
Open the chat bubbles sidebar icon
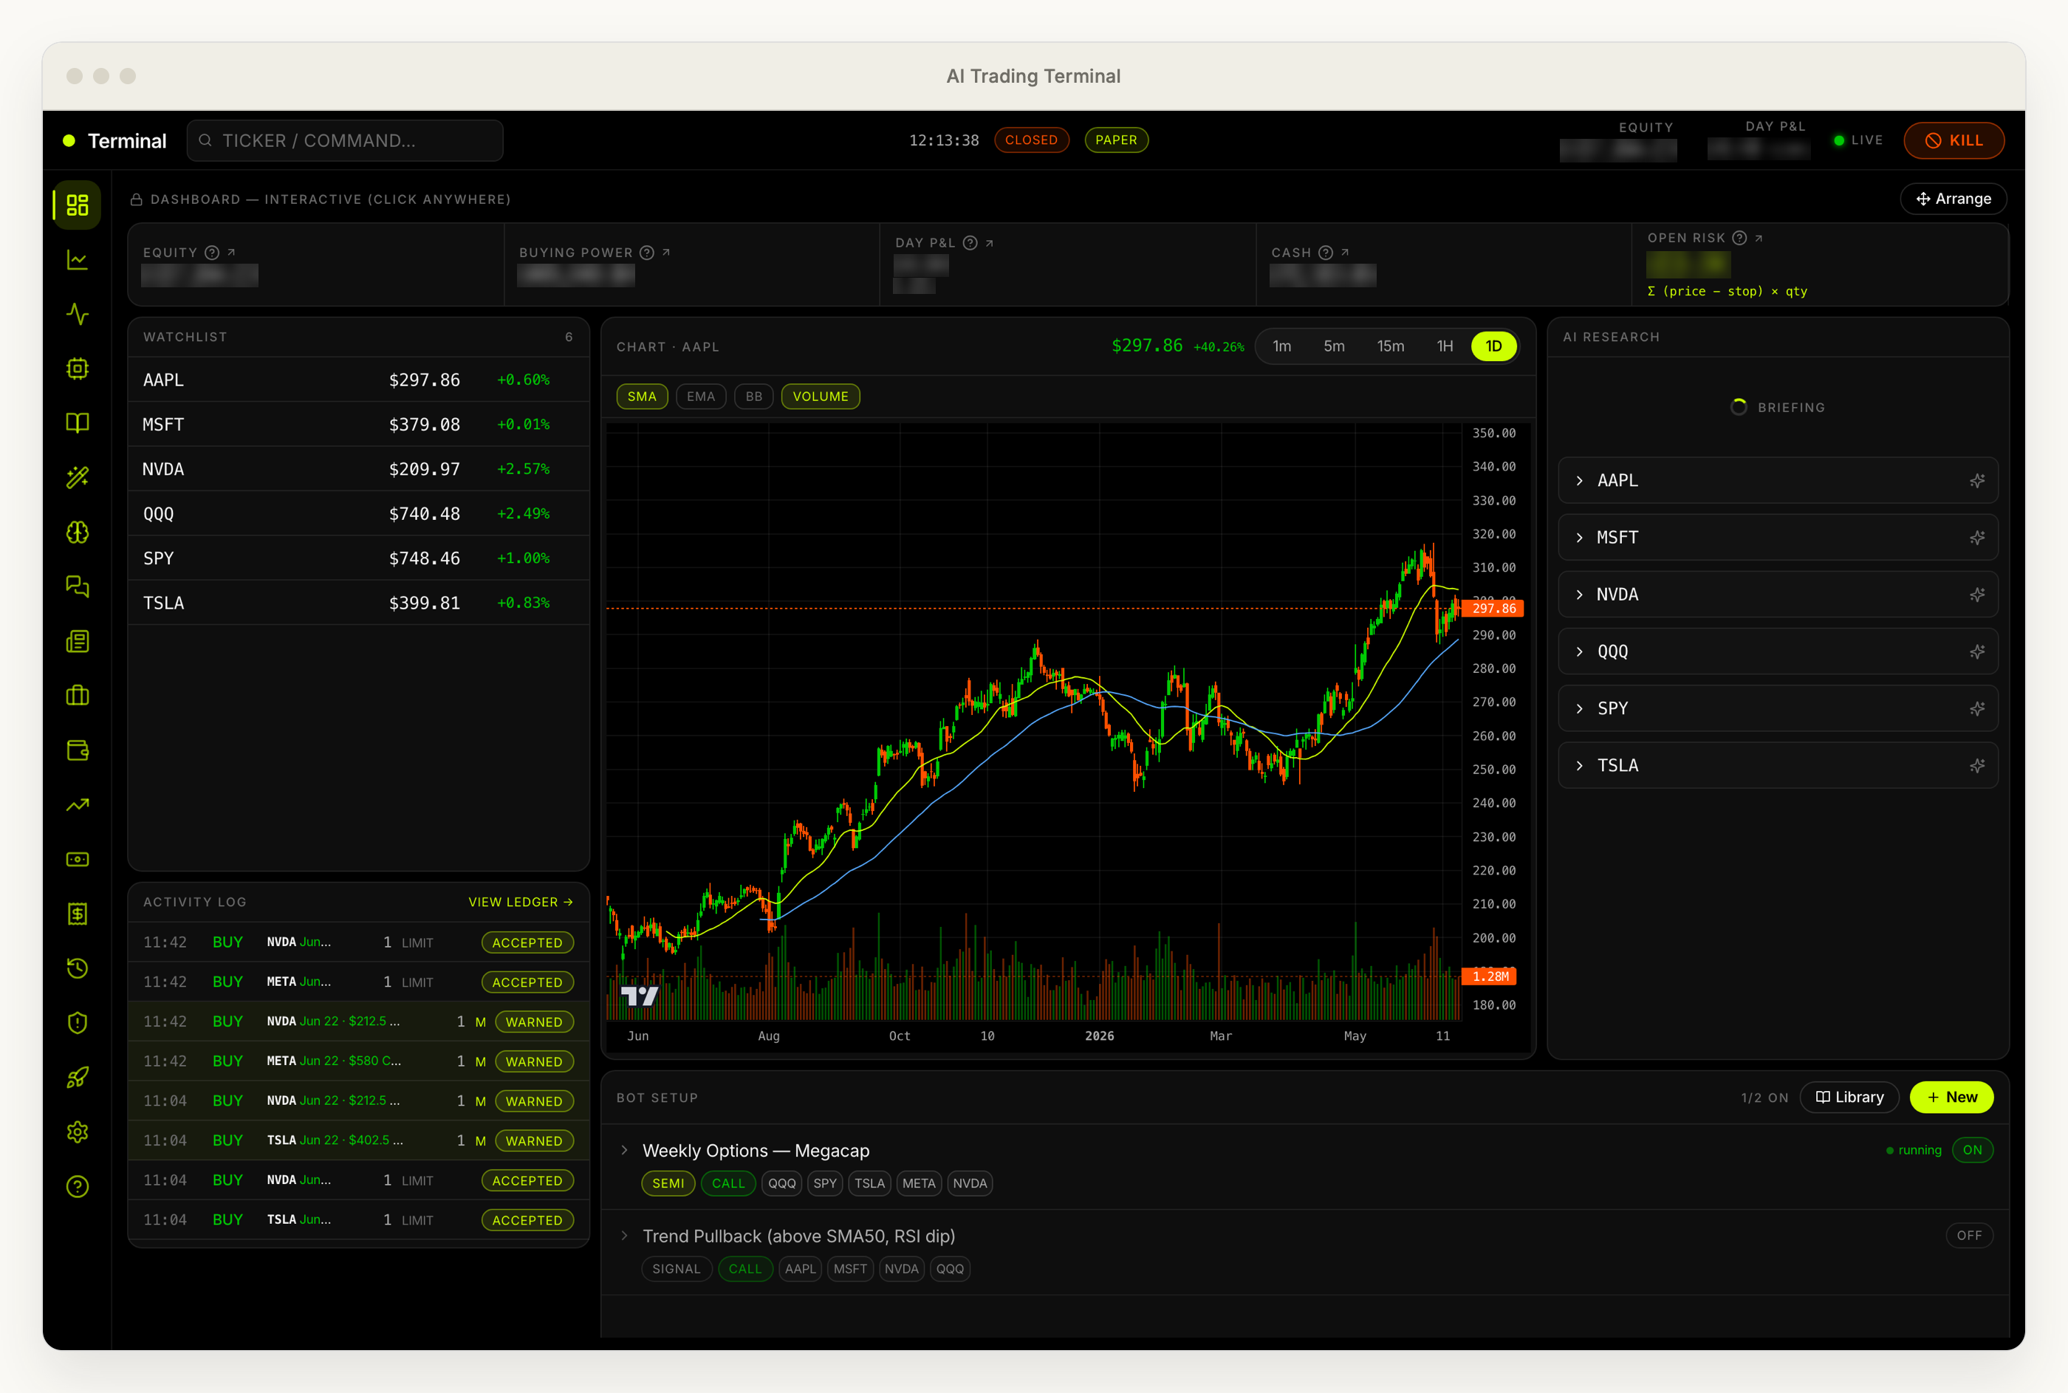coord(78,586)
